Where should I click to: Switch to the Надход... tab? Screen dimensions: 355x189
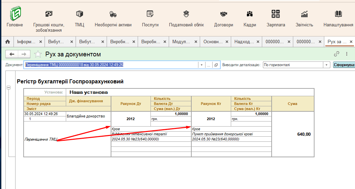244,42
